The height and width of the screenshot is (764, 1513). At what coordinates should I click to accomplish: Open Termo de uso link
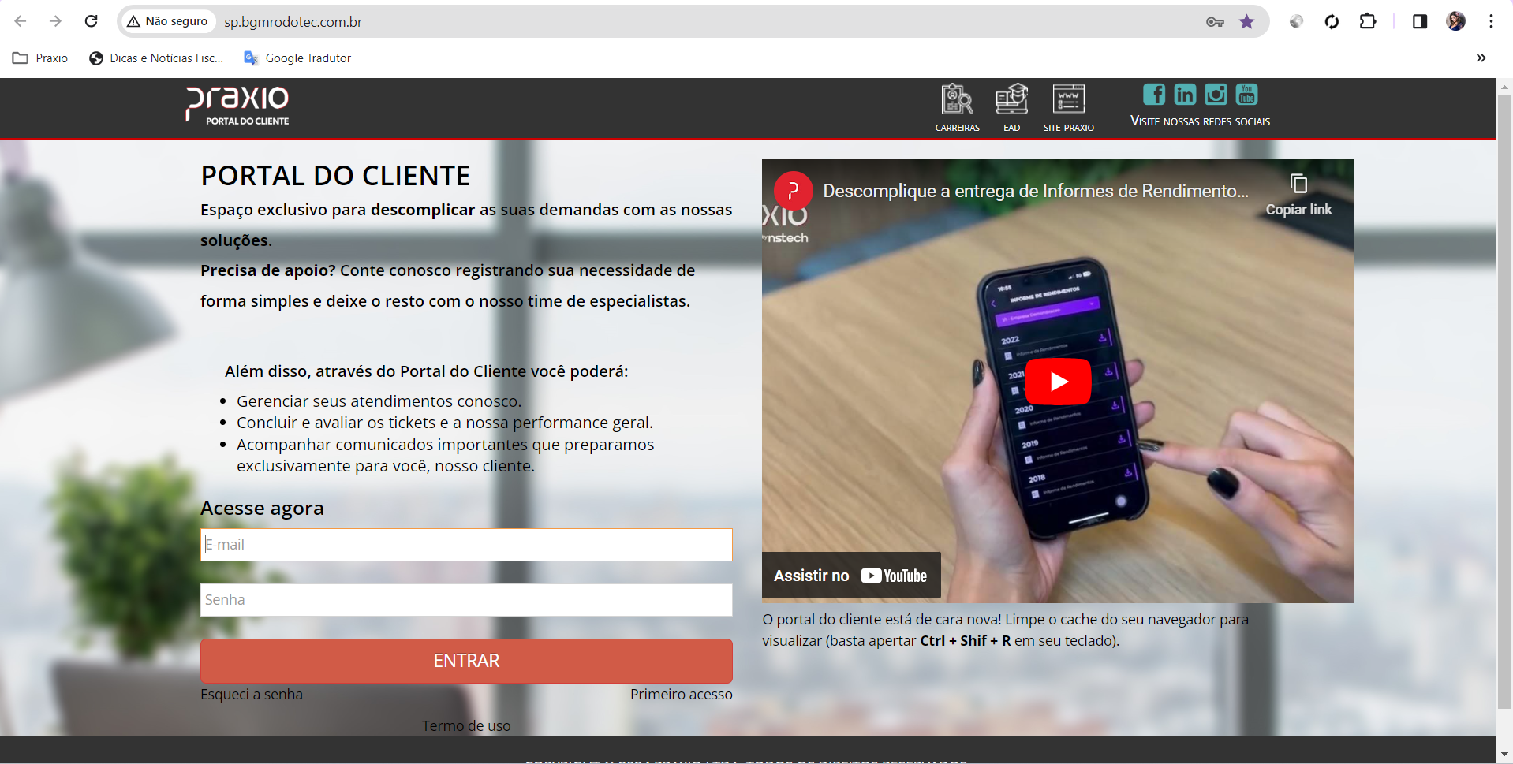click(x=466, y=726)
